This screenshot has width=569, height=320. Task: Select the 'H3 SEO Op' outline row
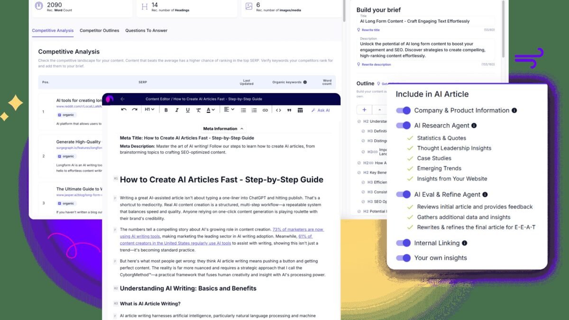(375, 201)
